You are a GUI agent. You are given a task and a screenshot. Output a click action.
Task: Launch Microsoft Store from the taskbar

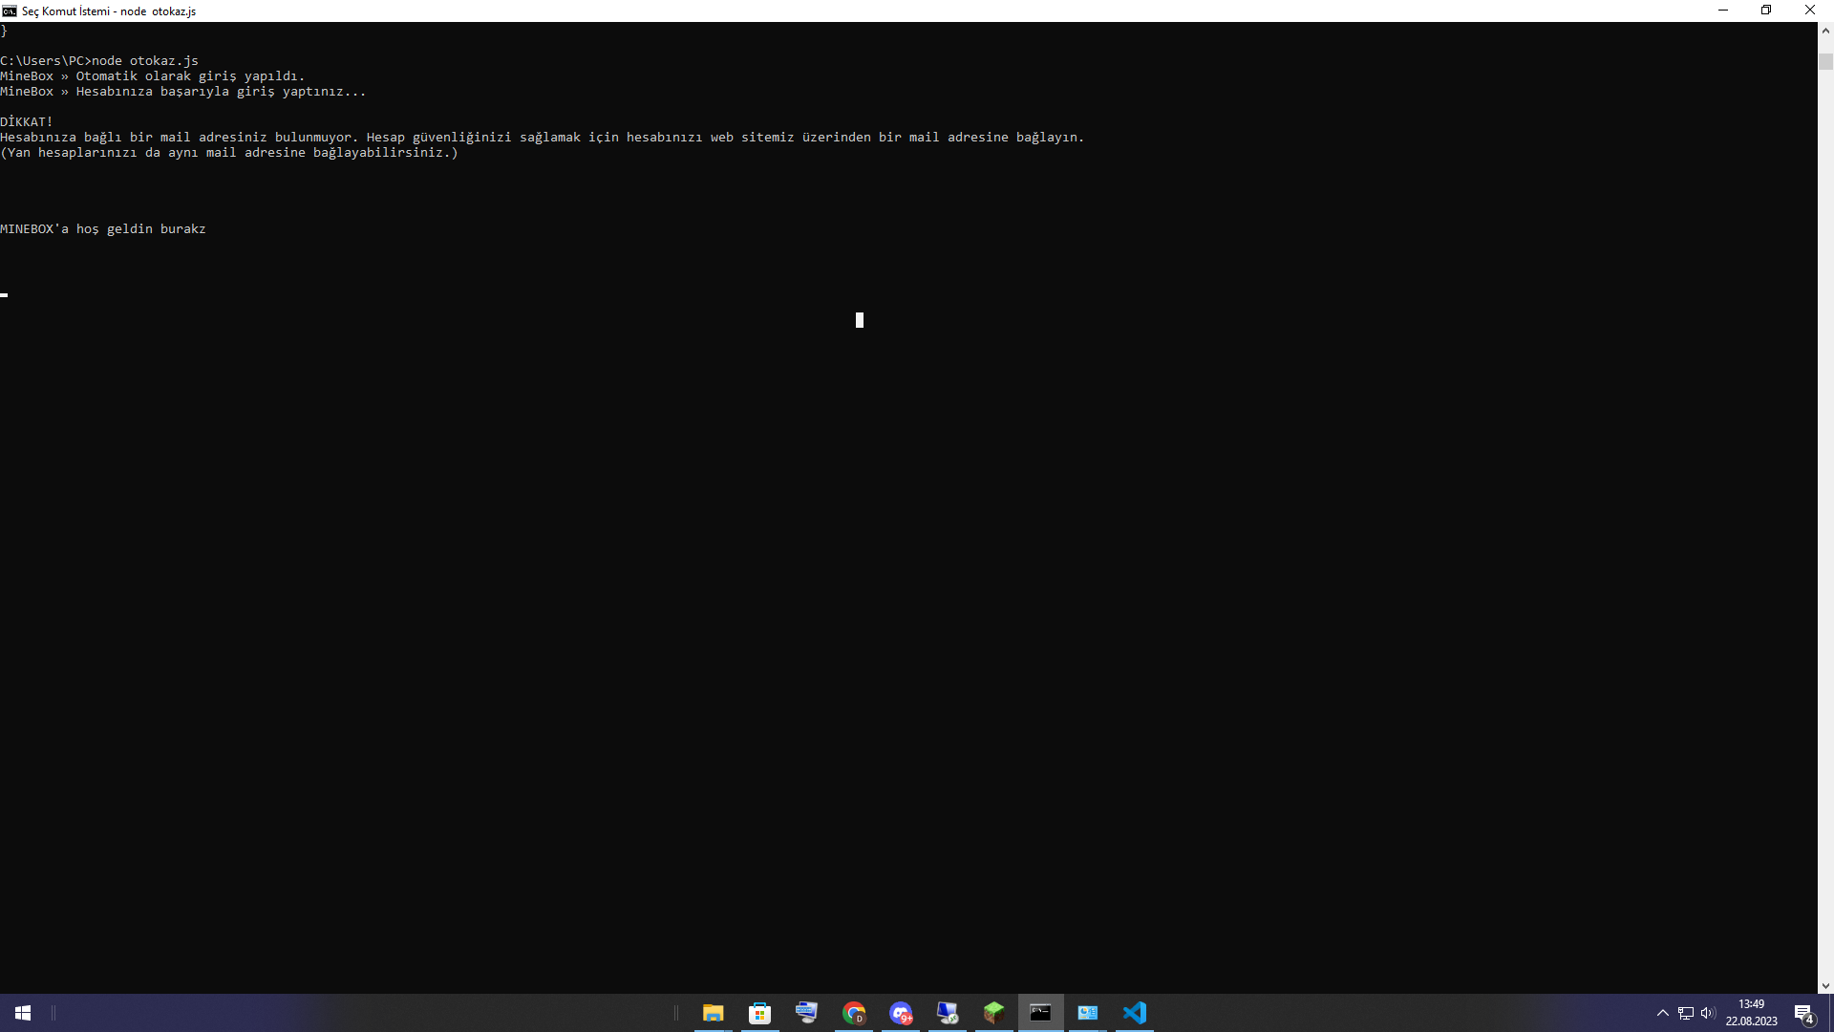(759, 1013)
